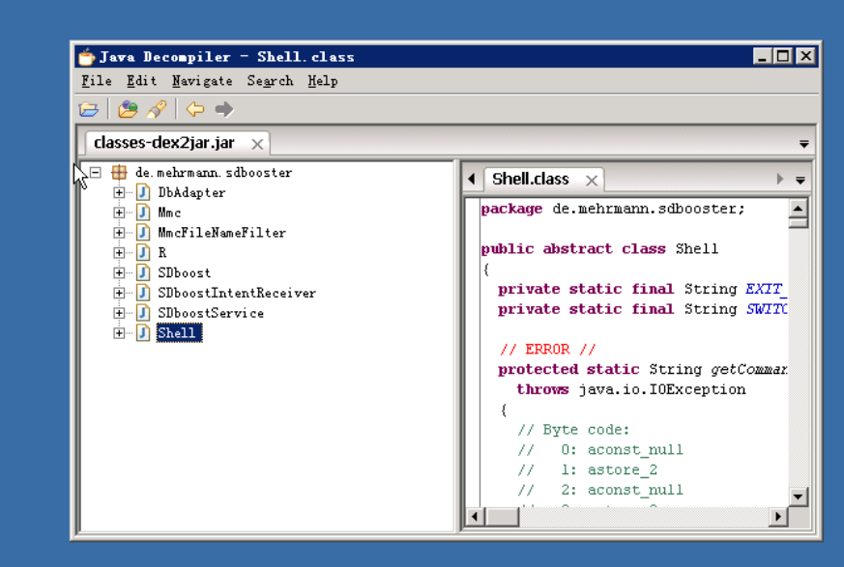Expand the R class node
Viewport: 844px width, 567px height.
(119, 253)
